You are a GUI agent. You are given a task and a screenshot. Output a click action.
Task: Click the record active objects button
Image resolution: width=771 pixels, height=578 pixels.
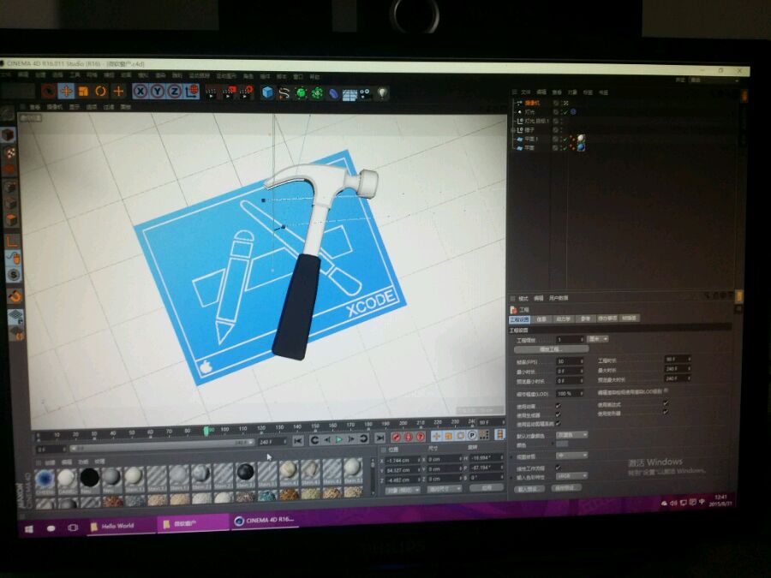coord(396,437)
